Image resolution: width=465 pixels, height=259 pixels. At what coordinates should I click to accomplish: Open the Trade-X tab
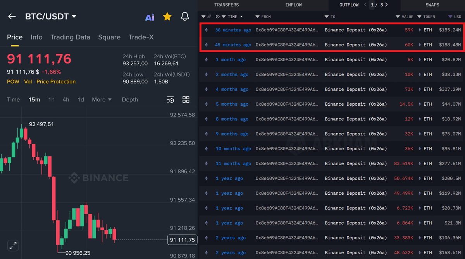pyautogui.click(x=141, y=37)
